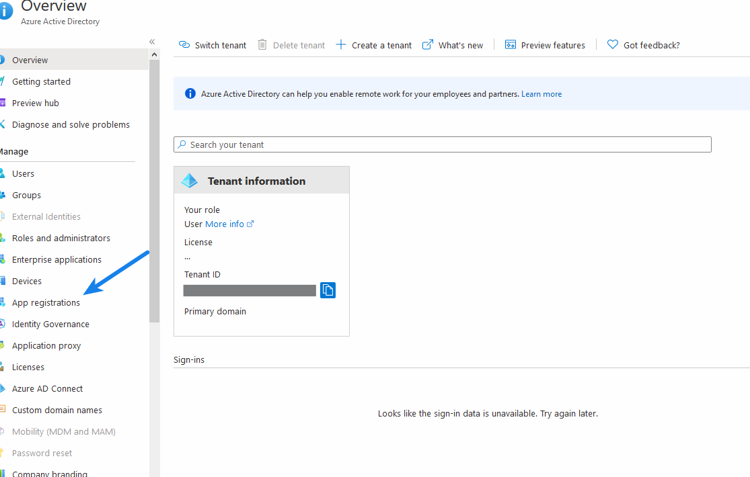Click Got feedback?
This screenshot has height=477, width=750.
click(643, 45)
